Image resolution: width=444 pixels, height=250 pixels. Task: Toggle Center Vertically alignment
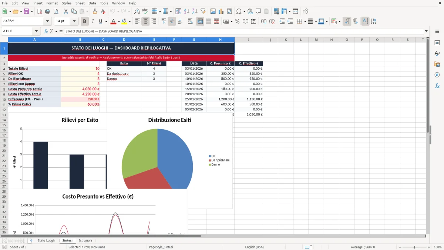coord(172,21)
